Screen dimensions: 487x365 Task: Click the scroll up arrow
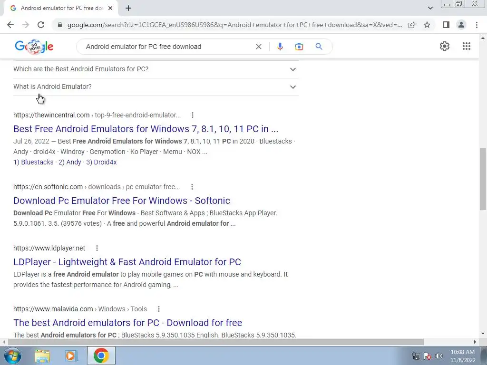point(483,38)
